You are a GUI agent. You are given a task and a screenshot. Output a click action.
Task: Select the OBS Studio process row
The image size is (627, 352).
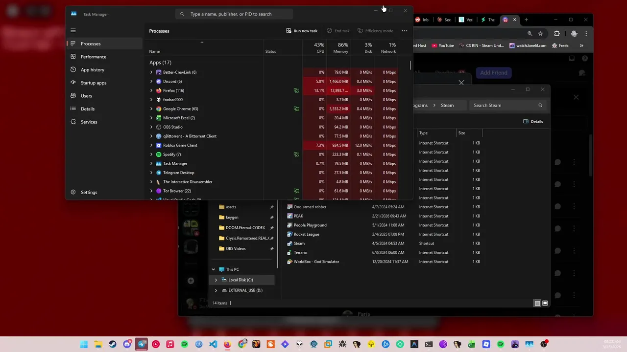(273, 127)
